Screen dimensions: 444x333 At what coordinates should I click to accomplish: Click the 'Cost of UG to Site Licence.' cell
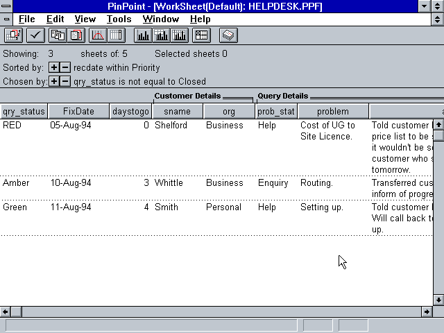pos(327,131)
